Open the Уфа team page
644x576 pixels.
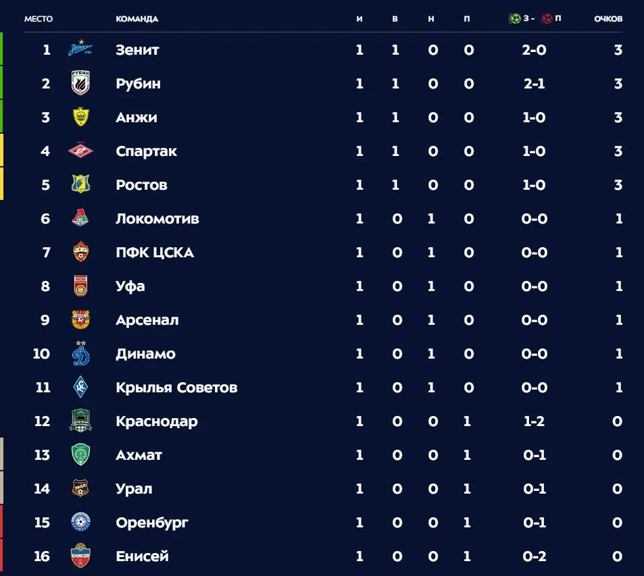tap(130, 286)
